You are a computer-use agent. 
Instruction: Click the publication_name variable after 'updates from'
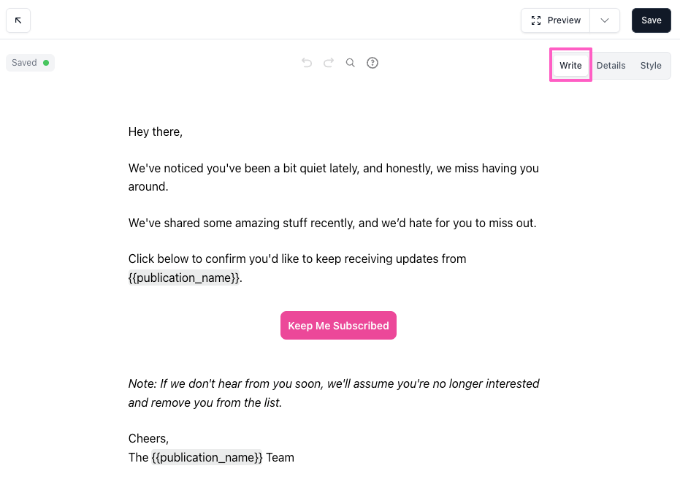point(184,278)
